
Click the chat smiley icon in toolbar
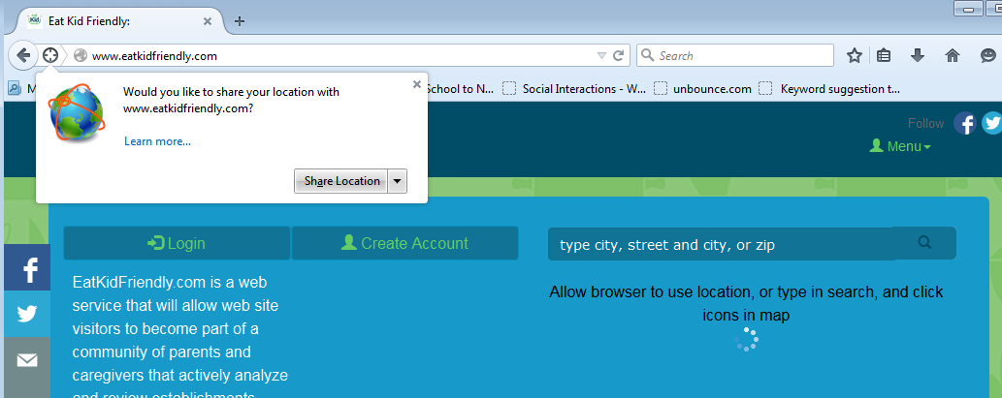tap(988, 55)
